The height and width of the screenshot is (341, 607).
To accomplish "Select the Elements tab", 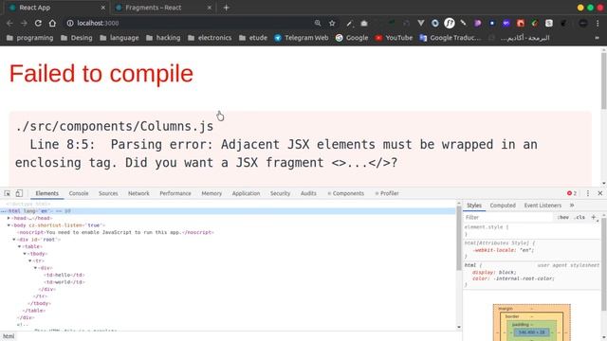I will pyautogui.click(x=46, y=193).
